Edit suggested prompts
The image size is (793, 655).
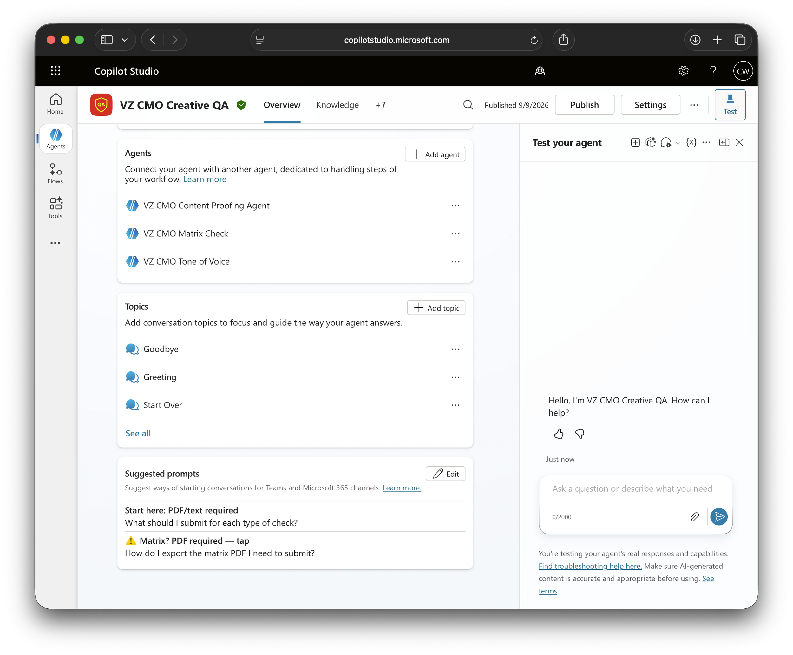(x=445, y=474)
